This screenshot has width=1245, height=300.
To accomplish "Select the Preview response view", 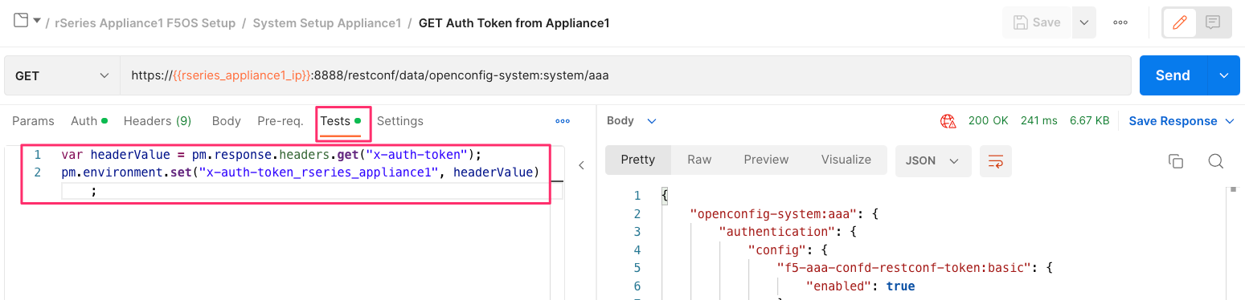I will point(766,160).
